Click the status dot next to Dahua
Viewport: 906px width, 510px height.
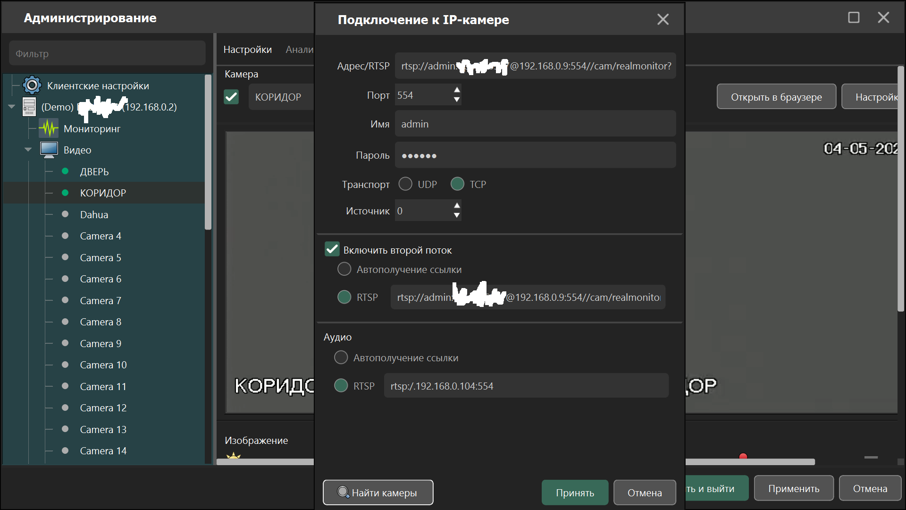coord(65,214)
